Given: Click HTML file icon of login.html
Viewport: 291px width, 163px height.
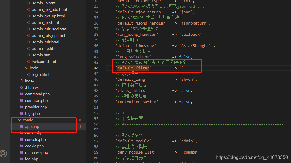Looking at the screenshot, I should (29, 74).
